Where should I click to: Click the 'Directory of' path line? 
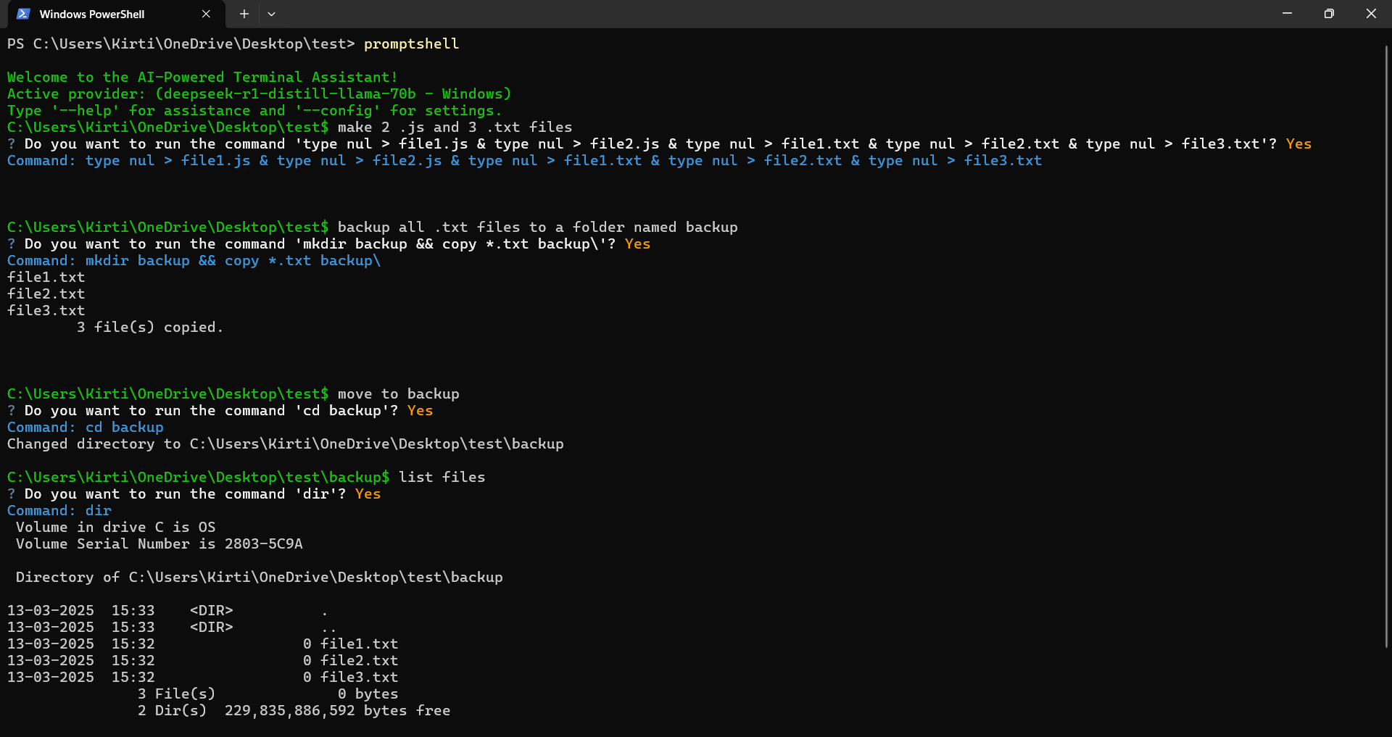[259, 578]
